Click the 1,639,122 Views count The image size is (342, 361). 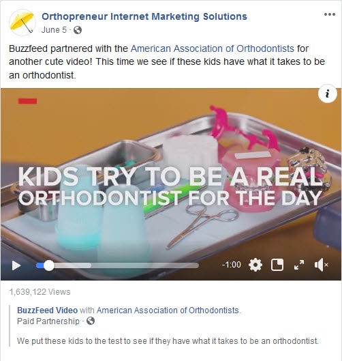tap(40, 292)
